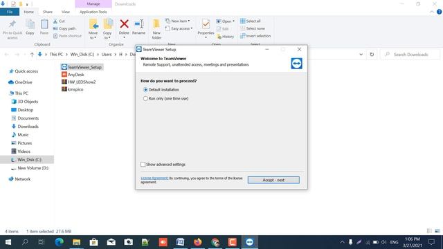Click Select all in ribbon

pos(251,21)
